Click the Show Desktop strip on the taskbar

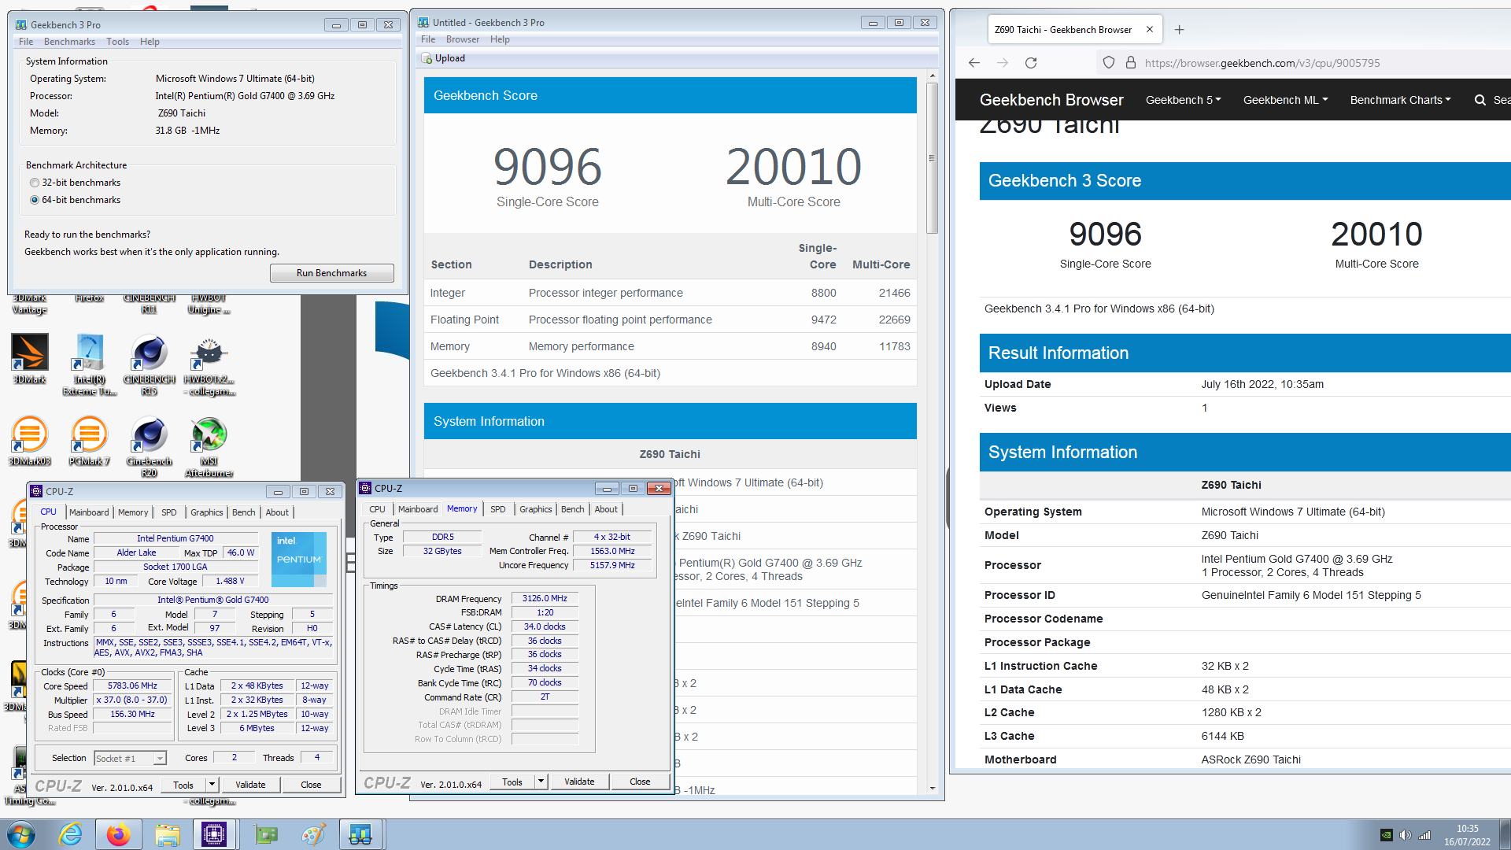(1505, 834)
